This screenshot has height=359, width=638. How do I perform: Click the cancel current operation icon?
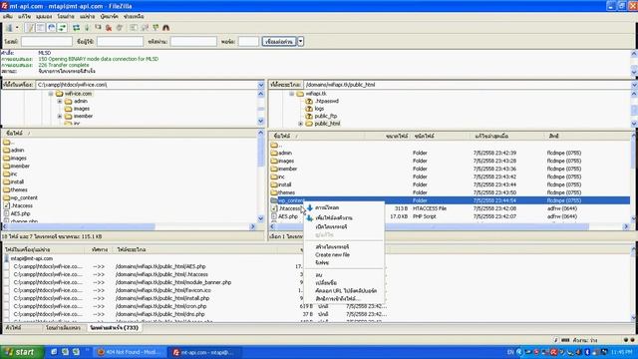pyautogui.click(x=98, y=28)
